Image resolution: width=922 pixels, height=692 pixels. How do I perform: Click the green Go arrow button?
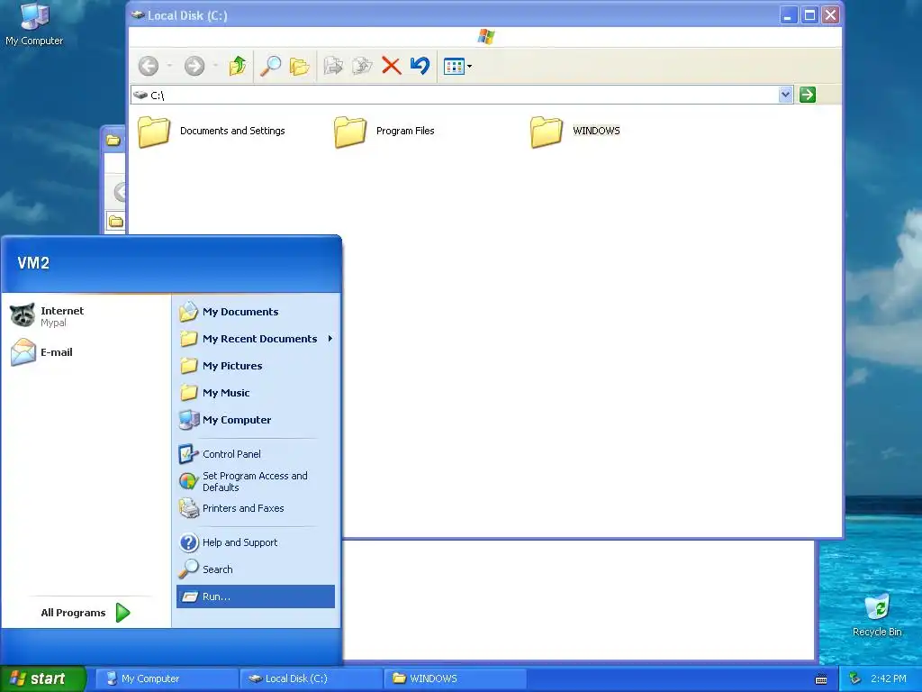pyautogui.click(x=808, y=95)
